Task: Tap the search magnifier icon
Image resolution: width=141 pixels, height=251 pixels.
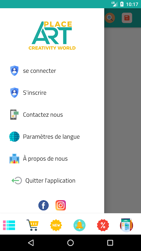Action: point(110,18)
